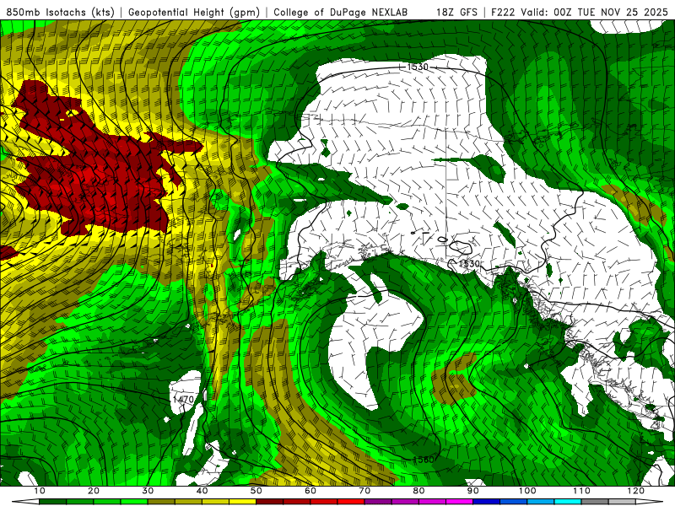Click the color bar value 110

tap(581, 491)
